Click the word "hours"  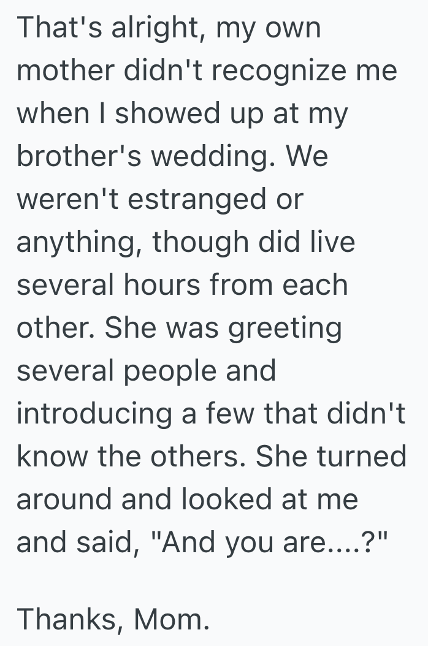pyautogui.click(x=160, y=286)
